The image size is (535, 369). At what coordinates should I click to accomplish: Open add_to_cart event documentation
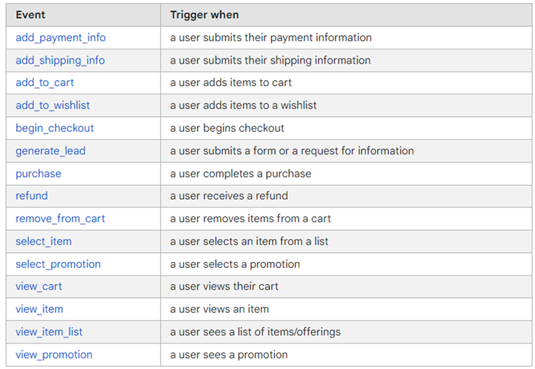click(45, 82)
